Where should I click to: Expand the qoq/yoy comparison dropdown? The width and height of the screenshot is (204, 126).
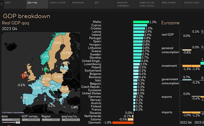pyautogui.click(x=70, y=120)
